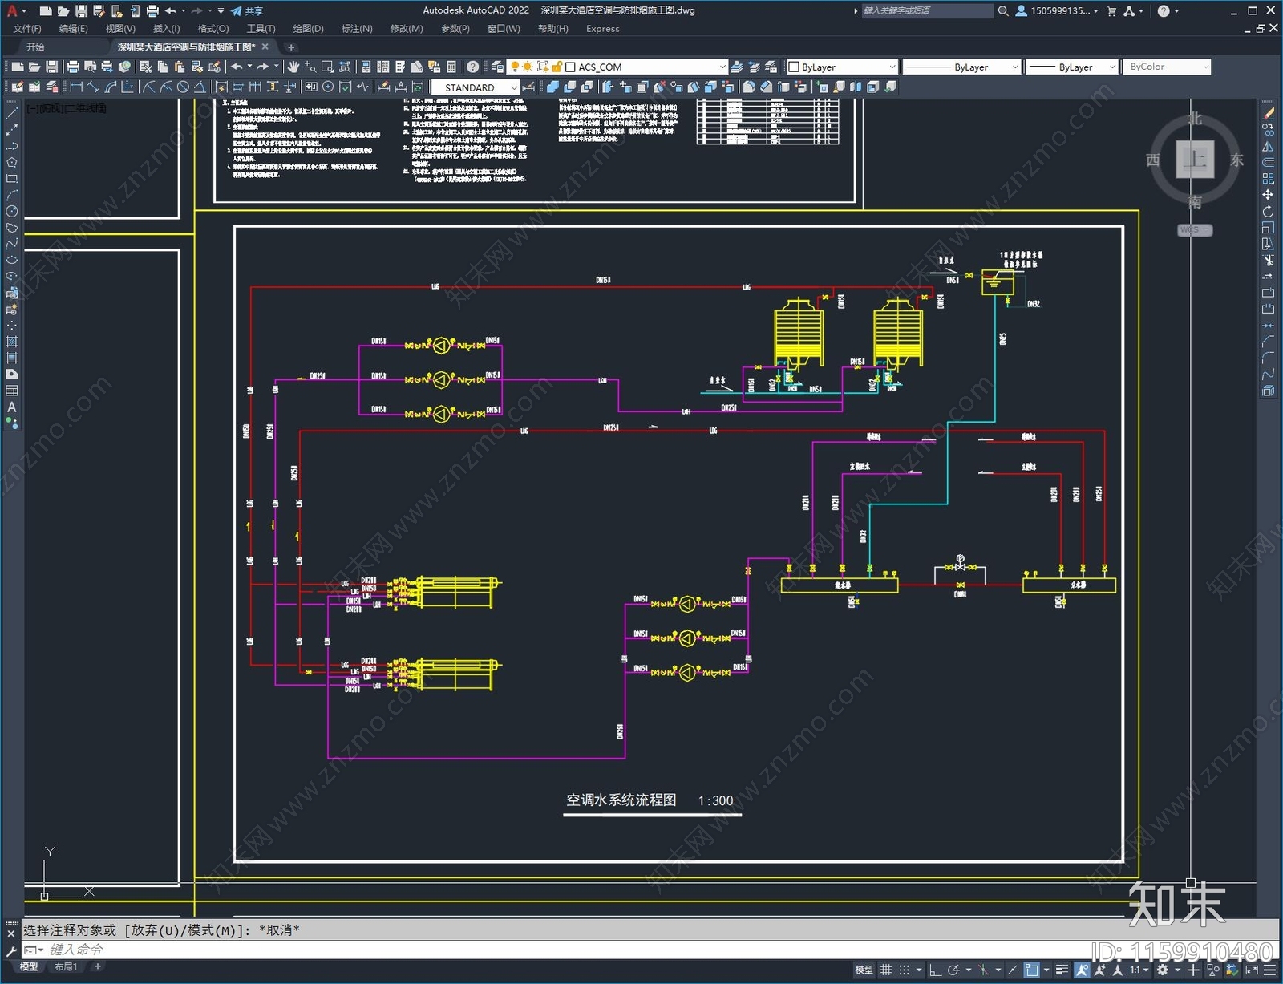The width and height of the screenshot is (1283, 984).
Task: Select the Erase tool in right toolbar
Action: pos(1268,114)
